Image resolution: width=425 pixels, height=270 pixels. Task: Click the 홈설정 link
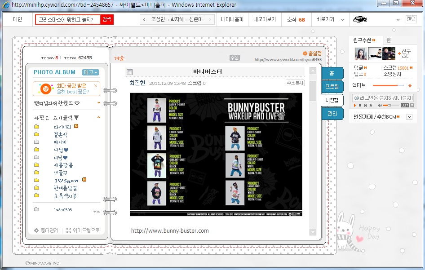pyautogui.click(x=314, y=53)
